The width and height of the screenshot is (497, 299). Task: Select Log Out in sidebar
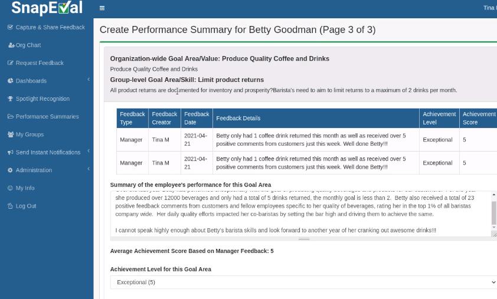click(x=26, y=206)
